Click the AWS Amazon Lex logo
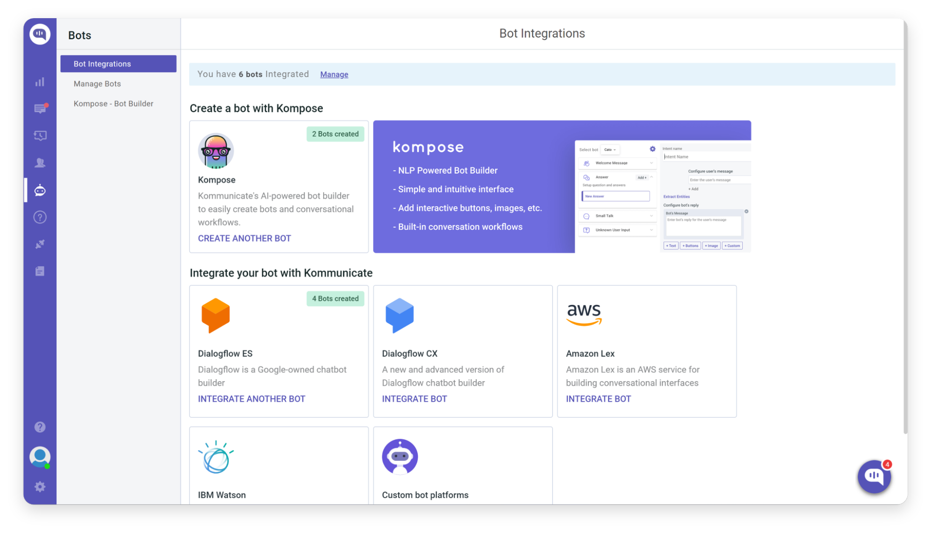931x533 pixels. 584,314
